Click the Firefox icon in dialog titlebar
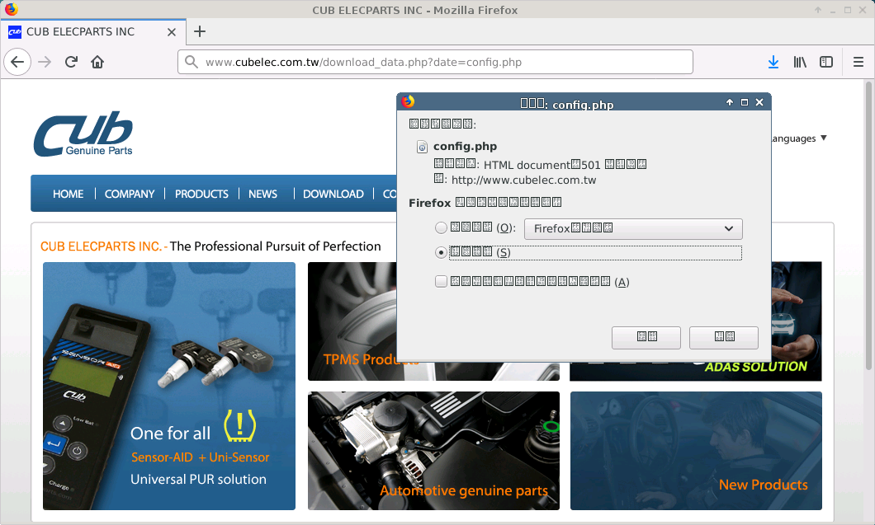The width and height of the screenshot is (875, 525). pyautogui.click(x=409, y=101)
